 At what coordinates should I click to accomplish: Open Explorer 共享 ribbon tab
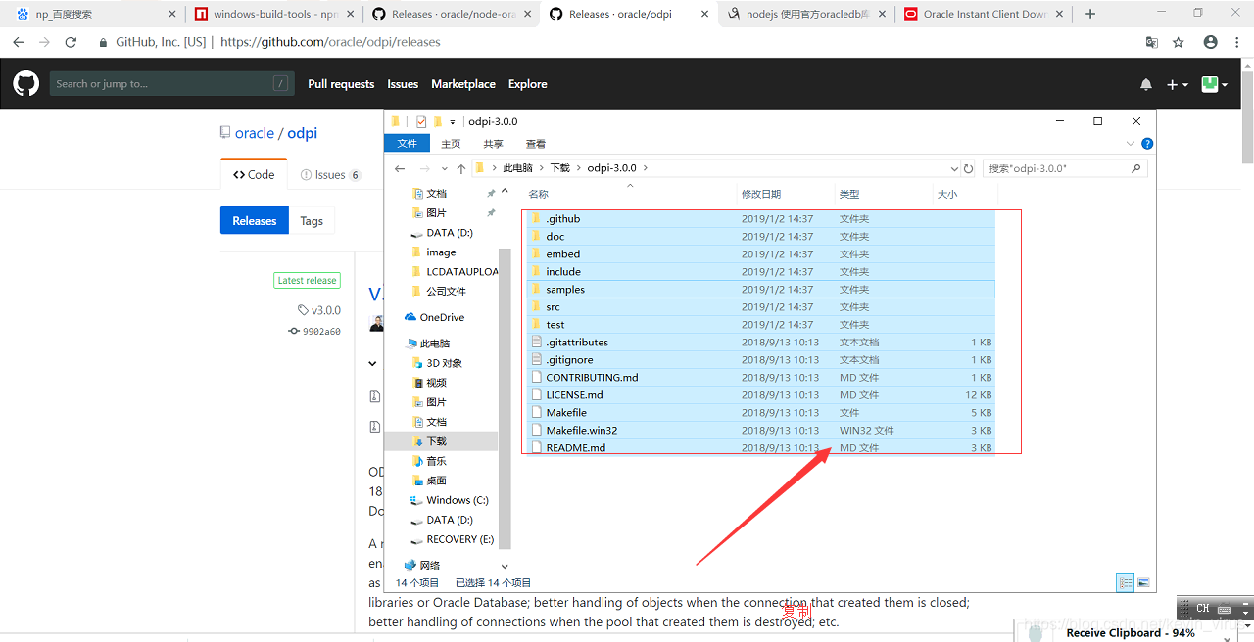[493, 144]
